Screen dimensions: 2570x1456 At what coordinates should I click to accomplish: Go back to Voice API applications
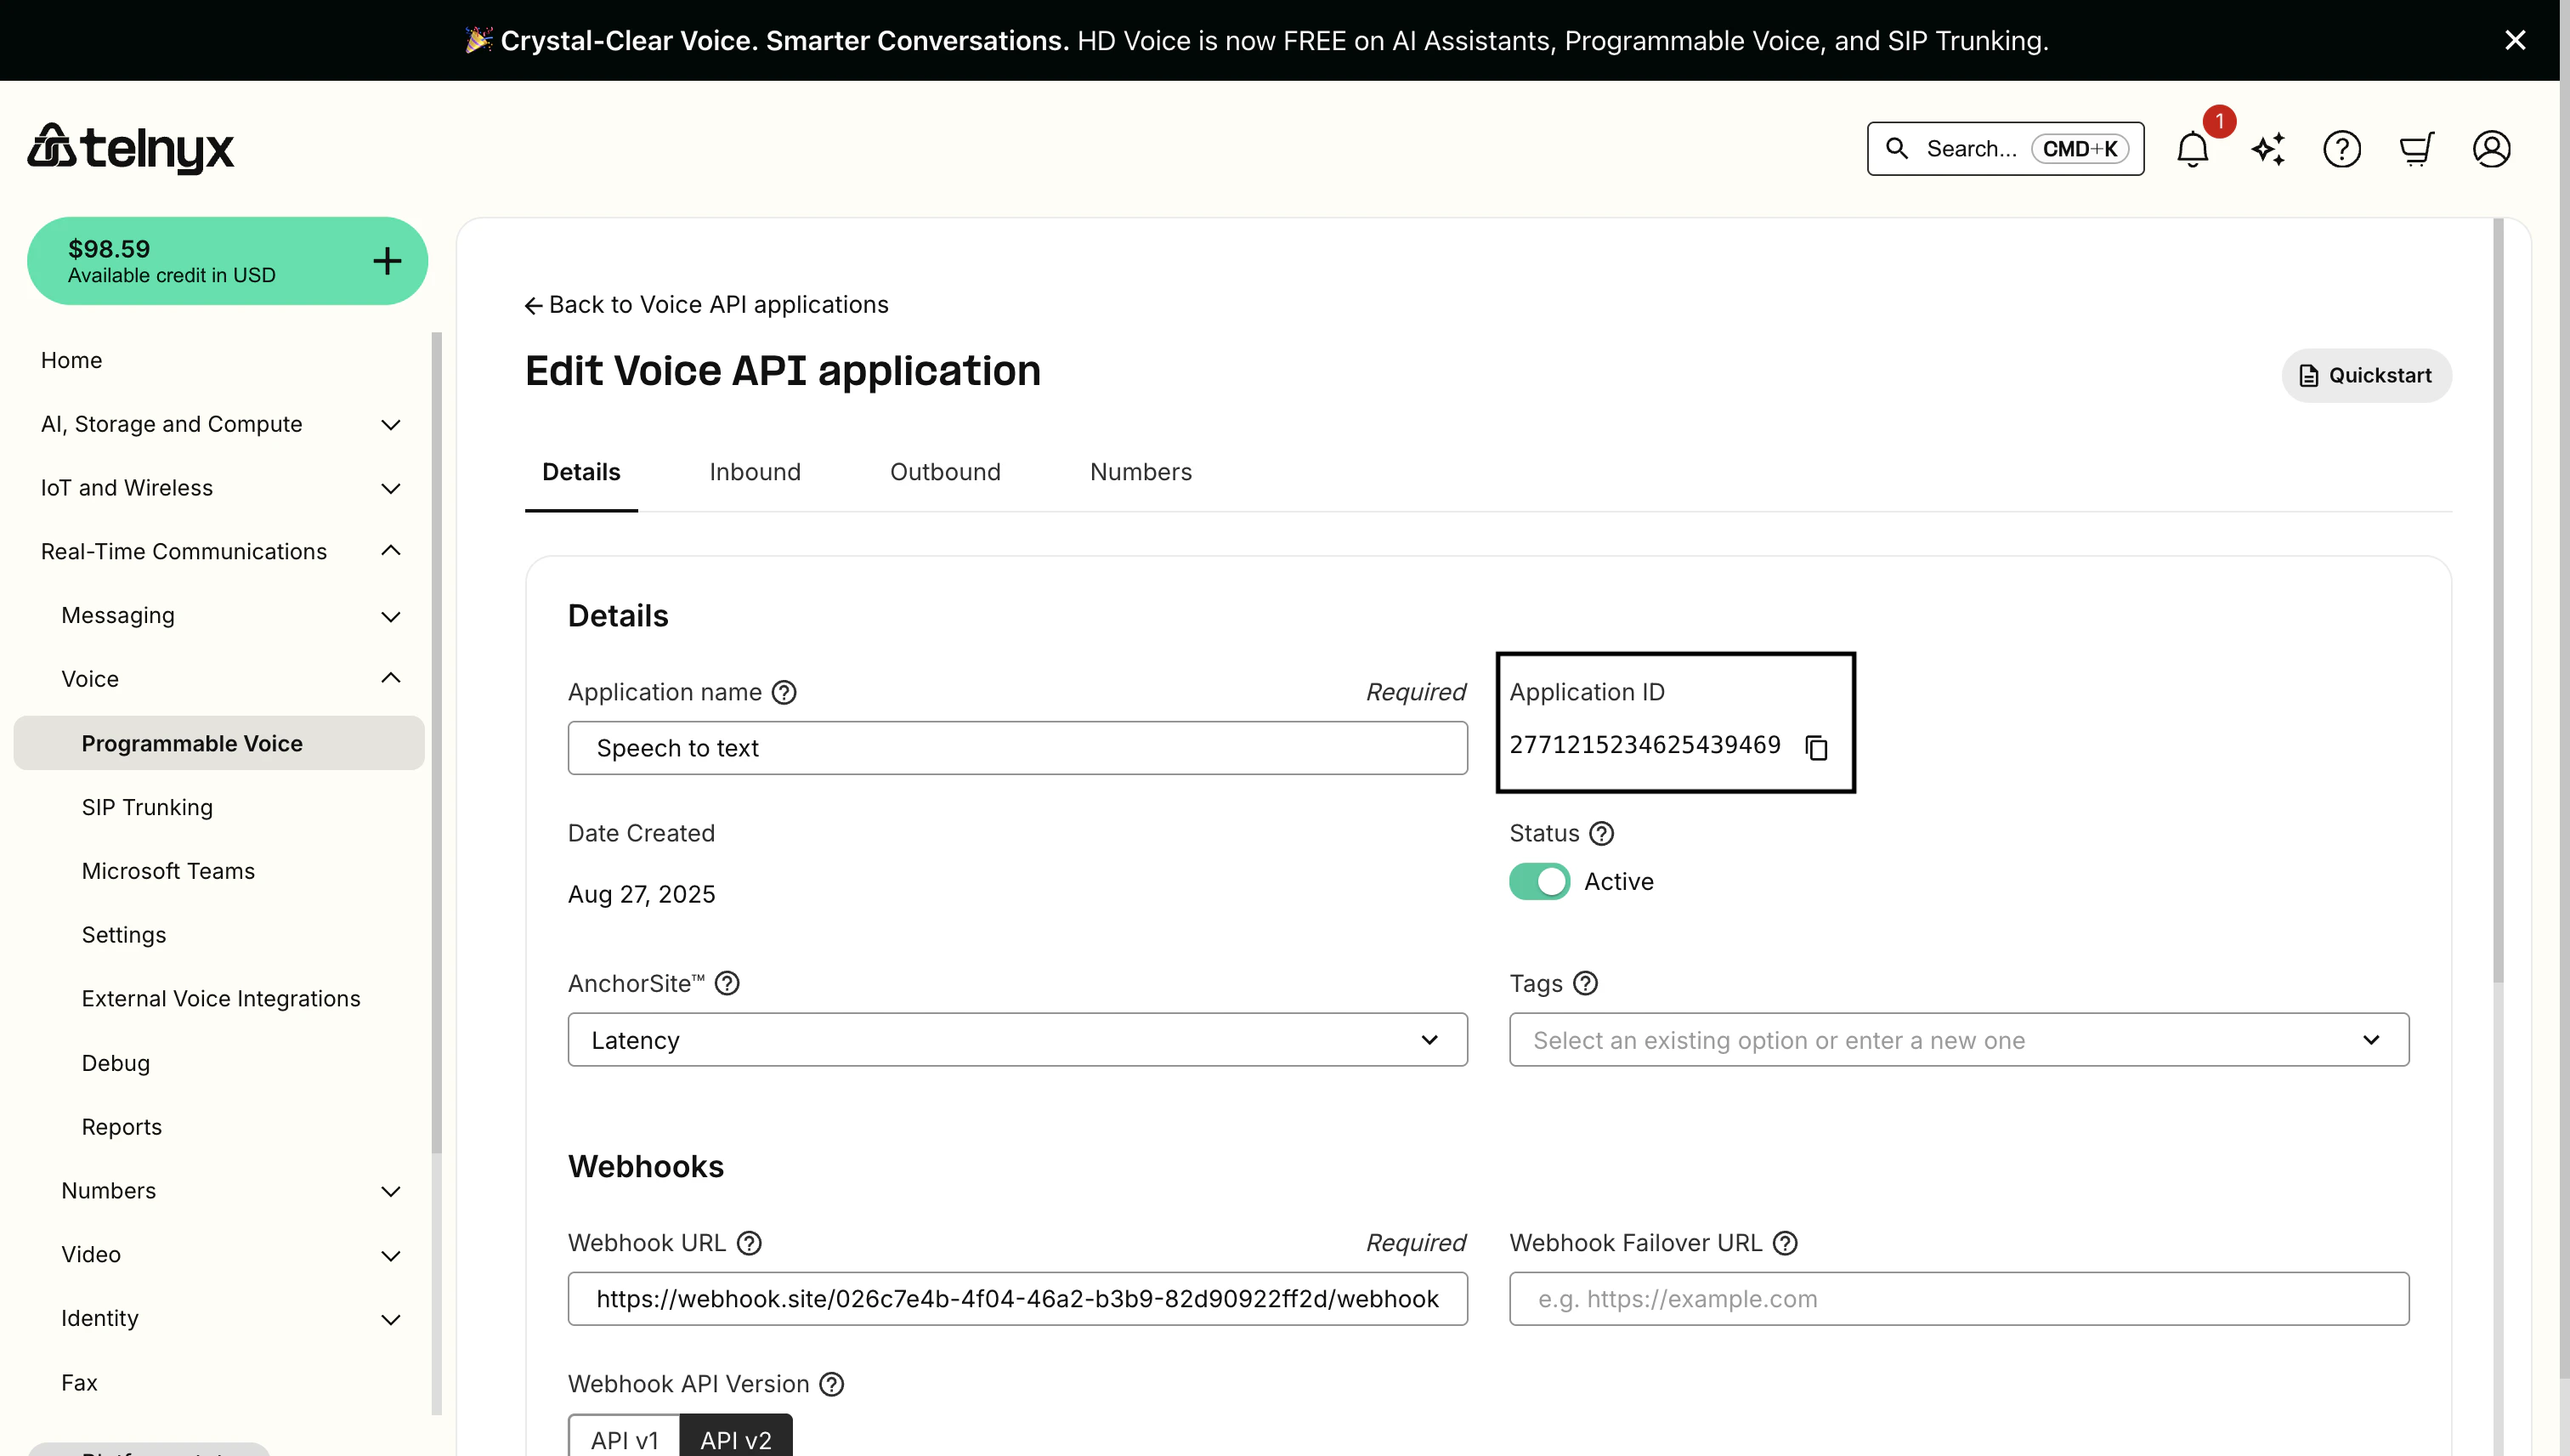[x=705, y=305]
